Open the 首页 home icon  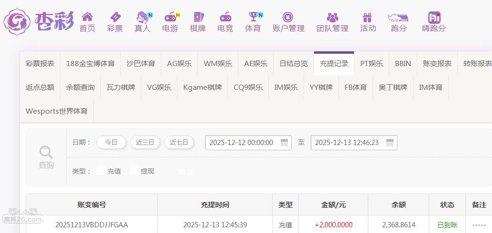pyautogui.click(x=87, y=17)
